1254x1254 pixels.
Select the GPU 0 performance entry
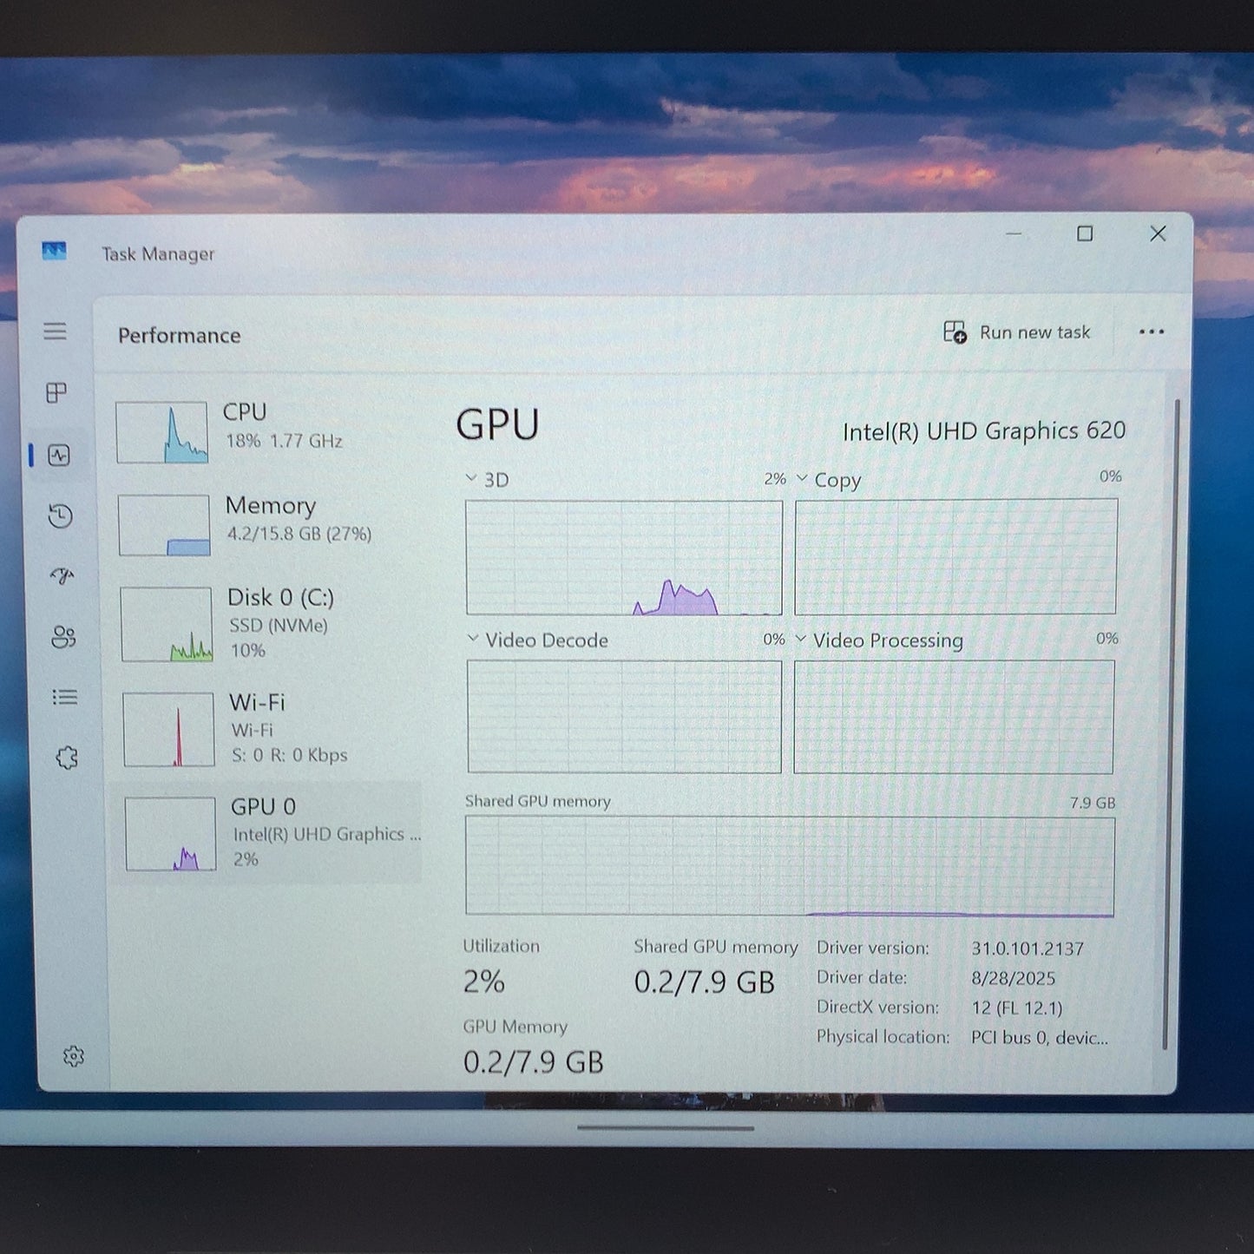(266, 832)
